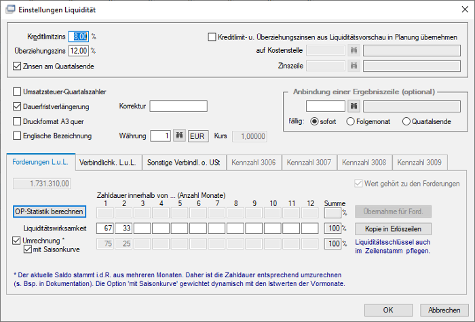Screen dimensions: 475x322
Task: Enable Umsatzsteuer-Quartalszahler checkbox
Action: [17, 92]
